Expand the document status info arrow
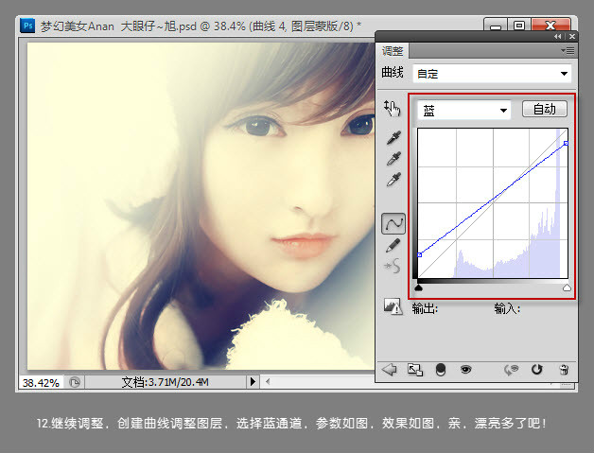The image size is (594, 453). (252, 381)
